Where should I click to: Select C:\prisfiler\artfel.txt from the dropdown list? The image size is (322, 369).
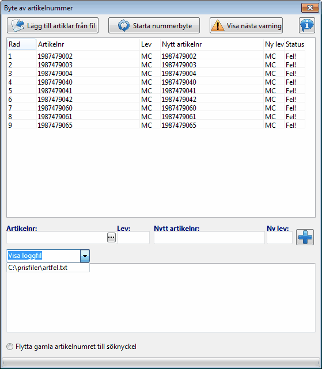point(48,268)
